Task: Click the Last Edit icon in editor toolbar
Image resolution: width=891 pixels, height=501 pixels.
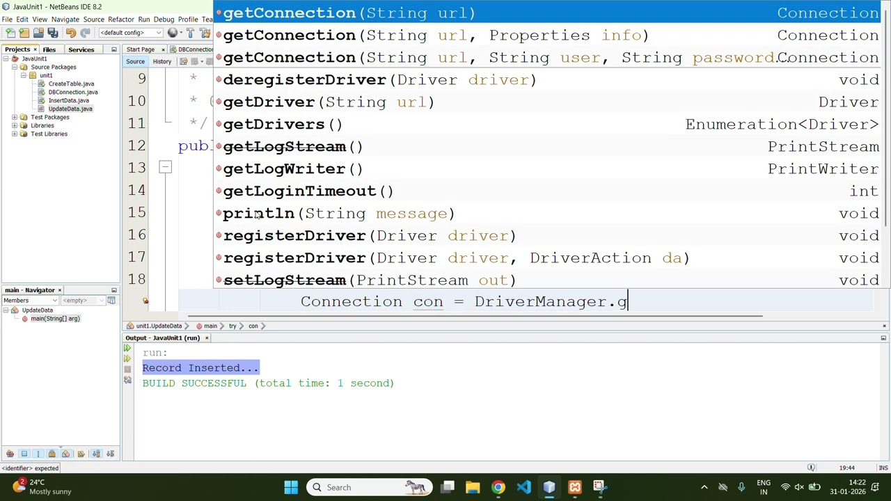Action: point(184,61)
